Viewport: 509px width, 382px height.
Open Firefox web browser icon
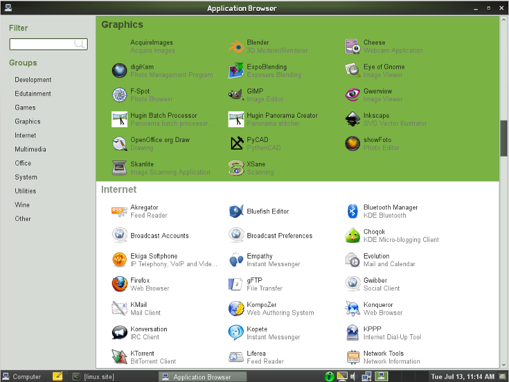(x=120, y=284)
